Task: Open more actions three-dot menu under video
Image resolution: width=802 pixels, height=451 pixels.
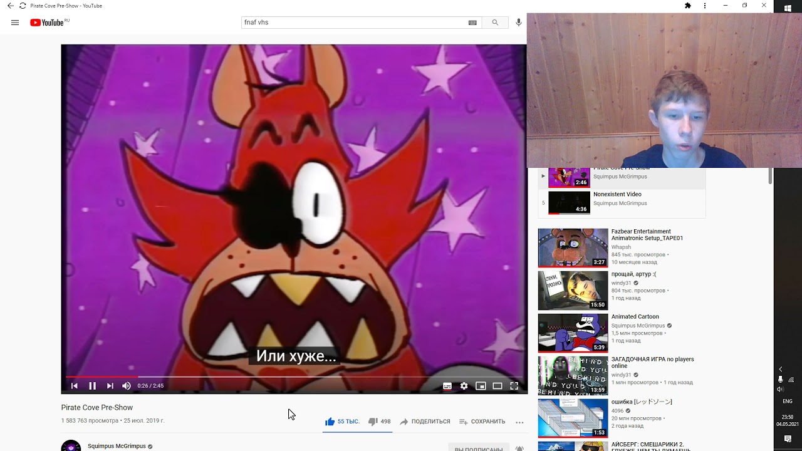Action: click(519, 422)
